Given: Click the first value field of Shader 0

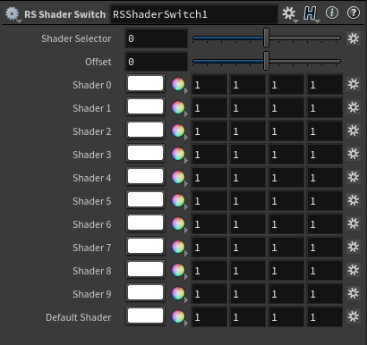Looking at the screenshot, I should click(209, 85).
